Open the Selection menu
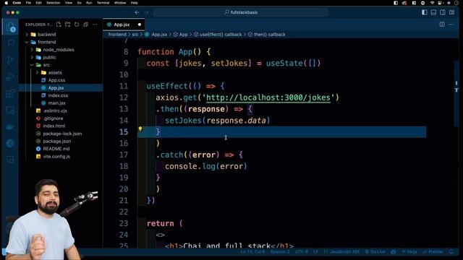Viewport: 463px width, 260px height. (54, 3)
